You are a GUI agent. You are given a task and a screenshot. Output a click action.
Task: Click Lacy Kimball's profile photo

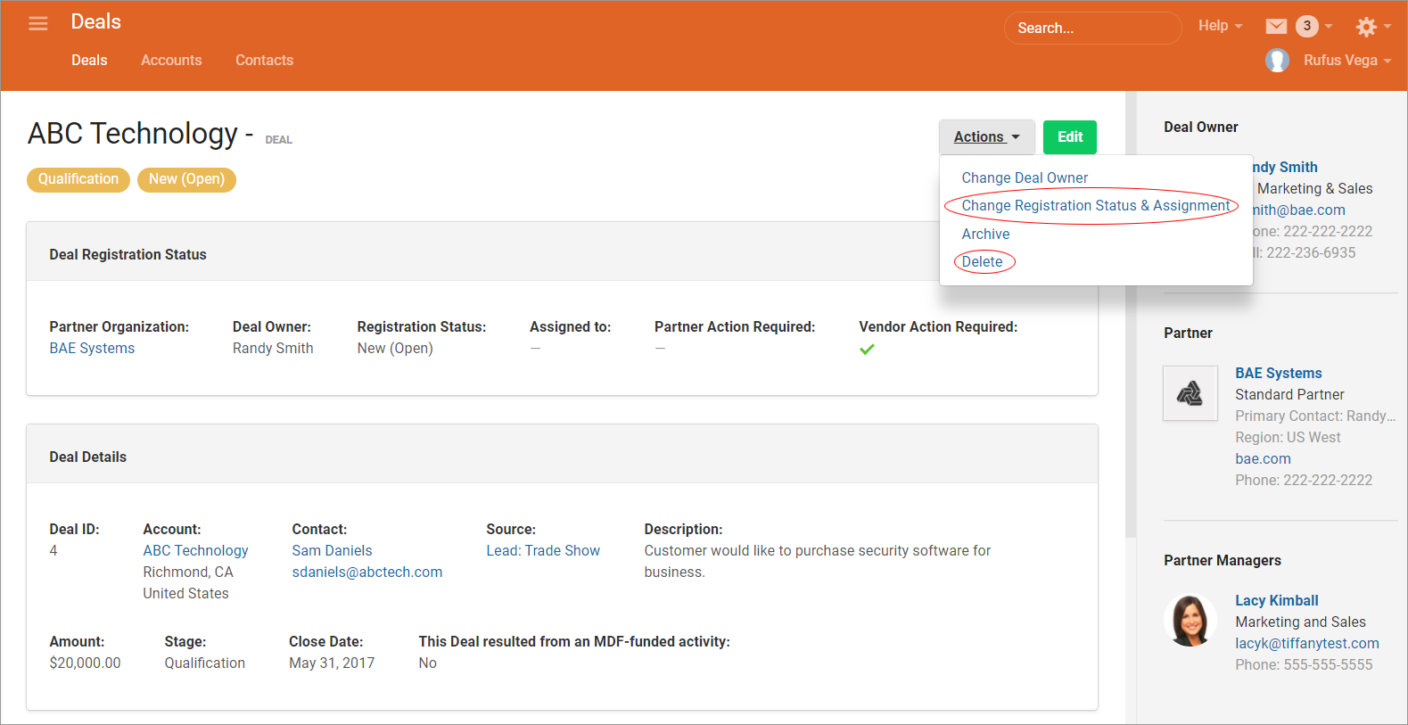click(1190, 621)
